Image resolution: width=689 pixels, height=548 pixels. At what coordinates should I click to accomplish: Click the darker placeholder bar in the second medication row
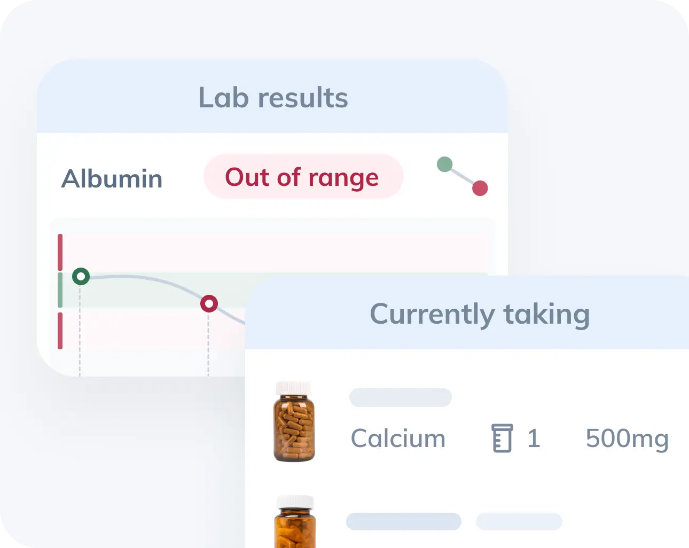404,521
